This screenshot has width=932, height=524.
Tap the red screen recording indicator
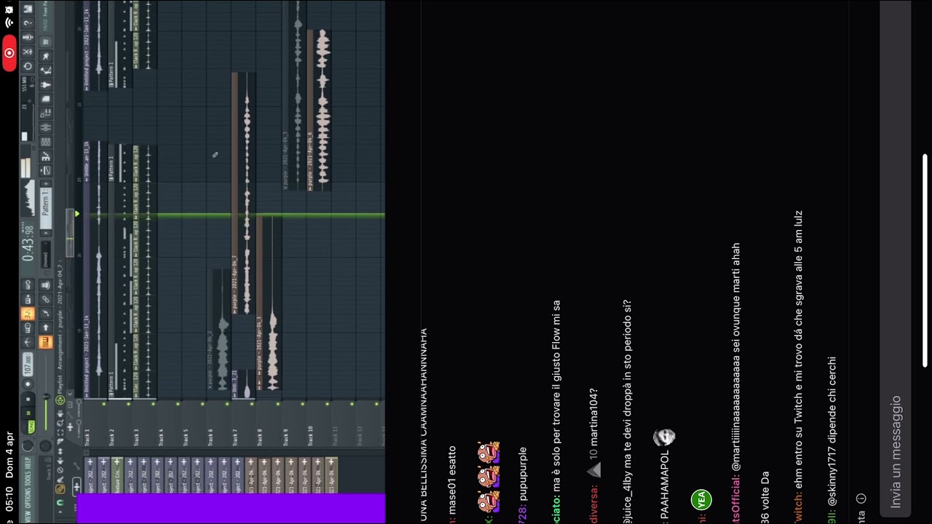coord(9,52)
